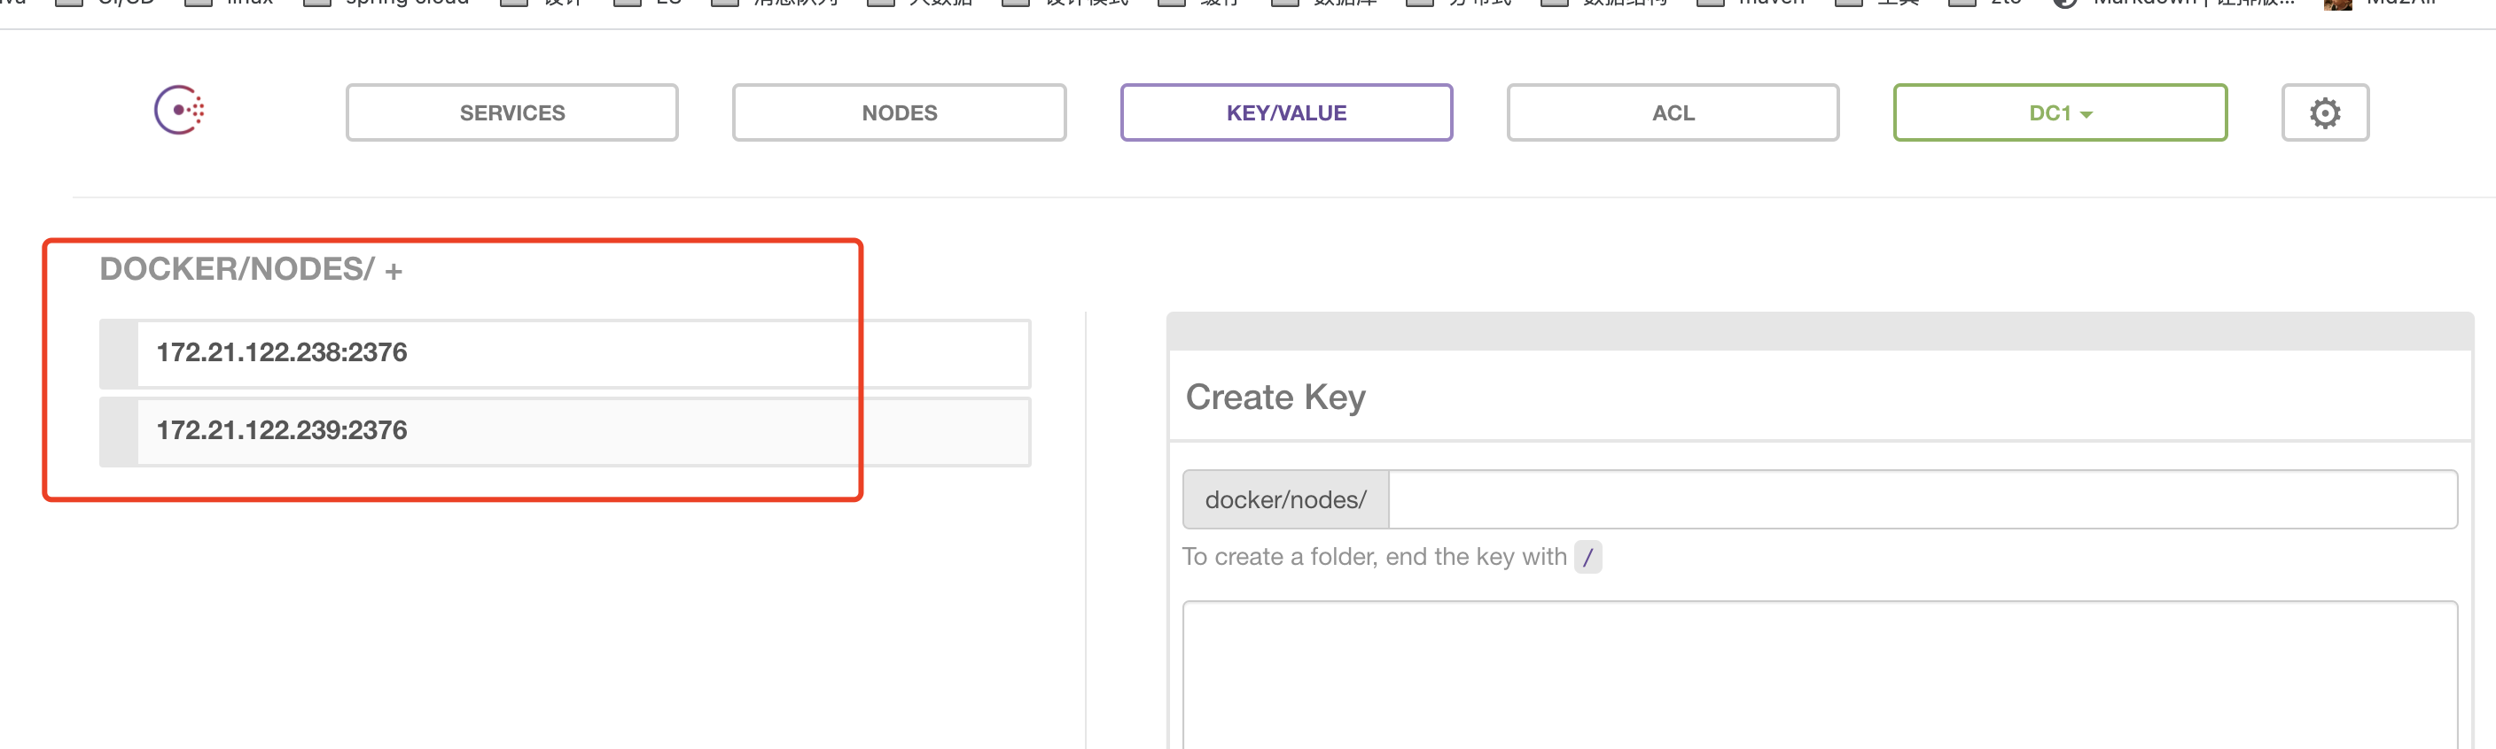
Task: Click the docker/nodes/ prefix label
Action: (1285, 499)
